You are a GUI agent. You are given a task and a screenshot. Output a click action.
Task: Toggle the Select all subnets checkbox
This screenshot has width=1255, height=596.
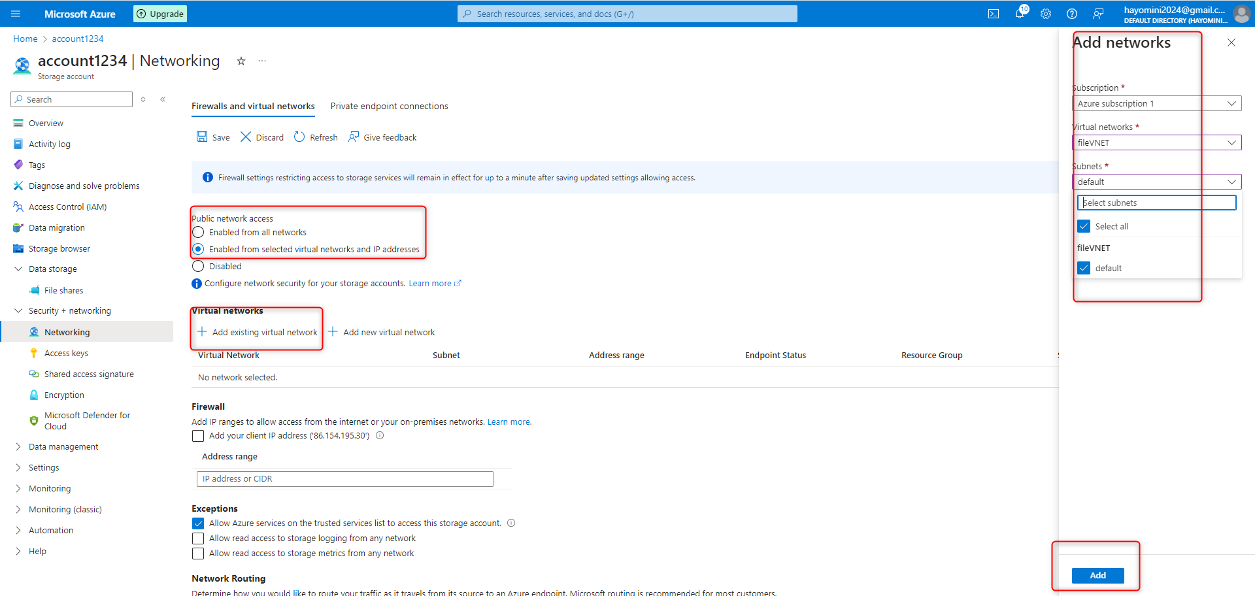pos(1084,226)
